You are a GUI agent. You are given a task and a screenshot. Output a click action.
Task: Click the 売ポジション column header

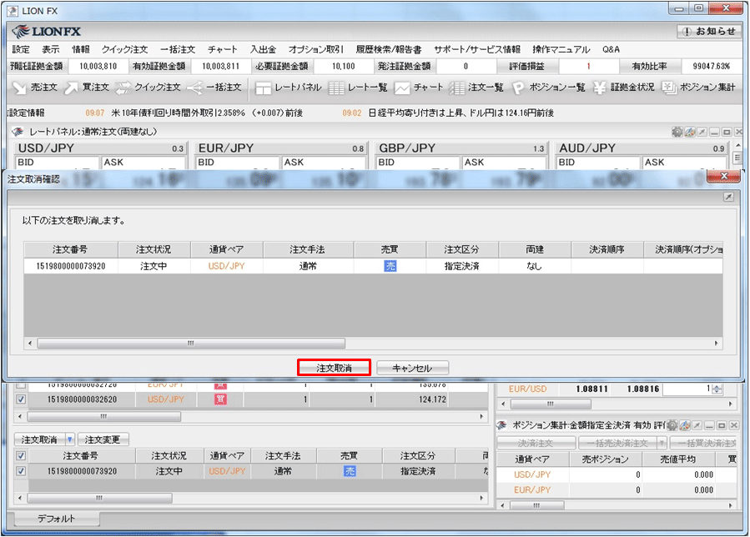[605, 459]
